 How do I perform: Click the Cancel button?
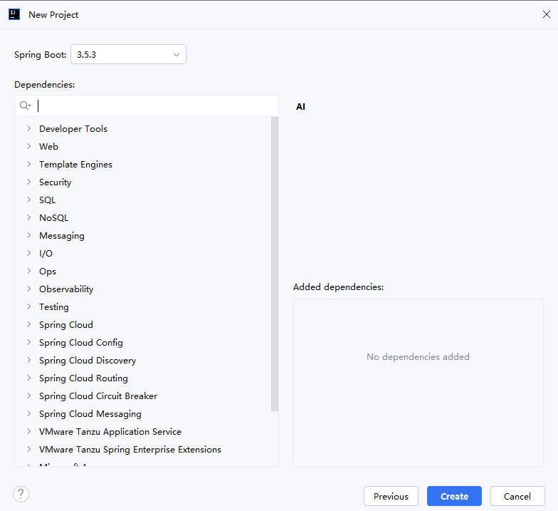click(x=517, y=496)
